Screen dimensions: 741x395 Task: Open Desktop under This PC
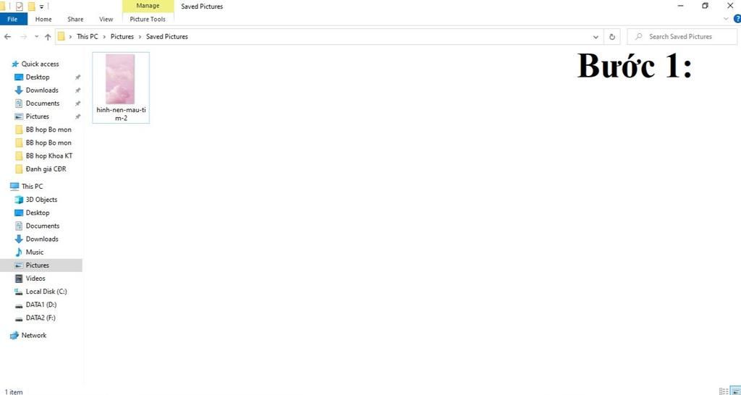38,213
